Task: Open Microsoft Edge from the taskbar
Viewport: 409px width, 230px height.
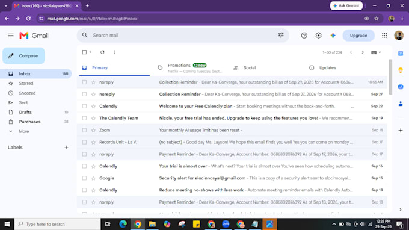Action: (123, 224)
